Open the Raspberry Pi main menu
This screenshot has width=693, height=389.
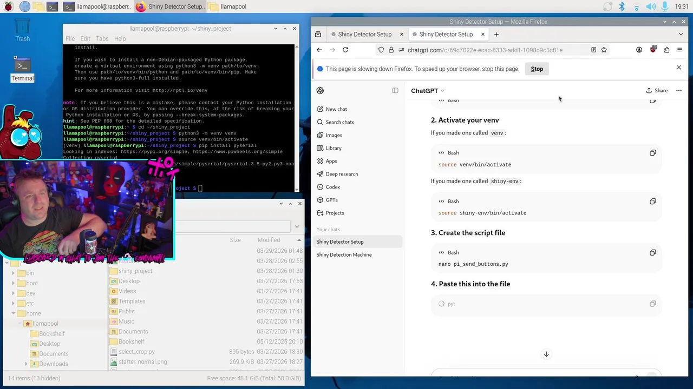coord(9,6)
